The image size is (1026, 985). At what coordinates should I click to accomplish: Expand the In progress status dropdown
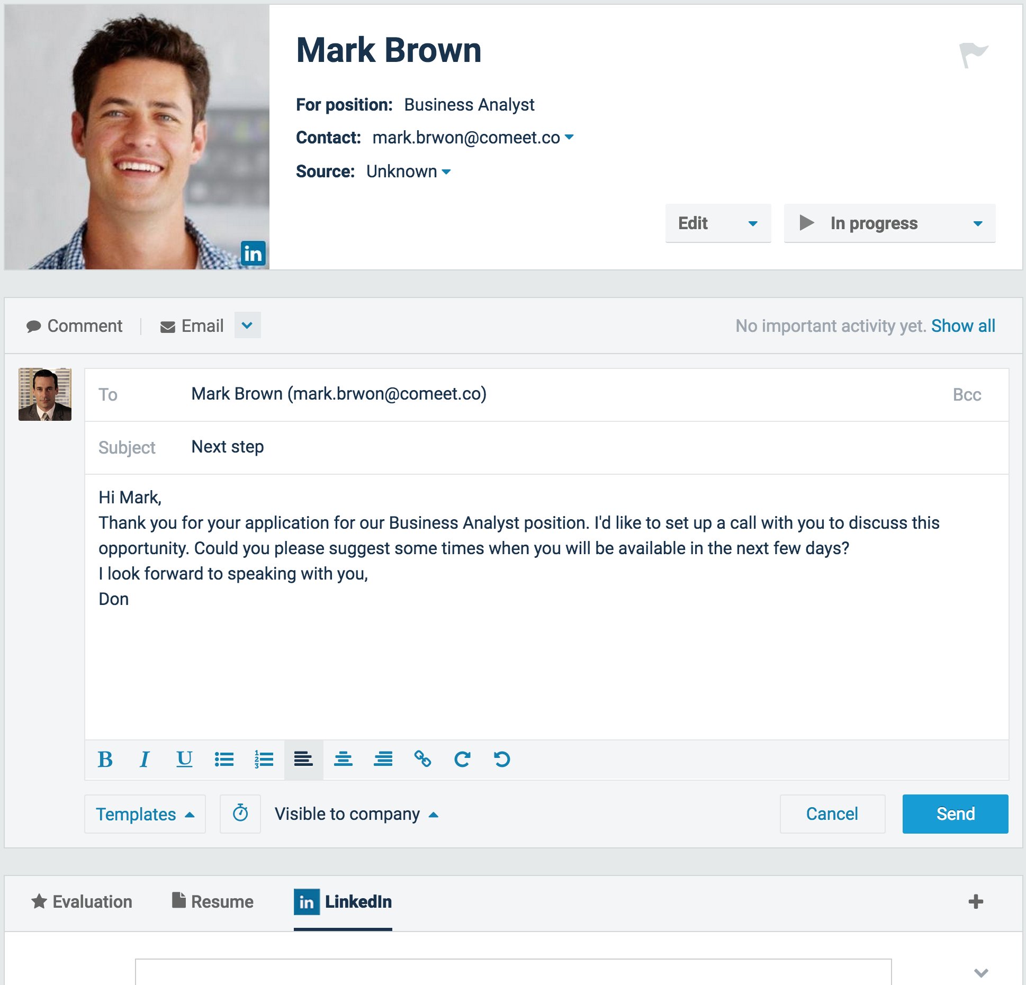click(977, 223)
